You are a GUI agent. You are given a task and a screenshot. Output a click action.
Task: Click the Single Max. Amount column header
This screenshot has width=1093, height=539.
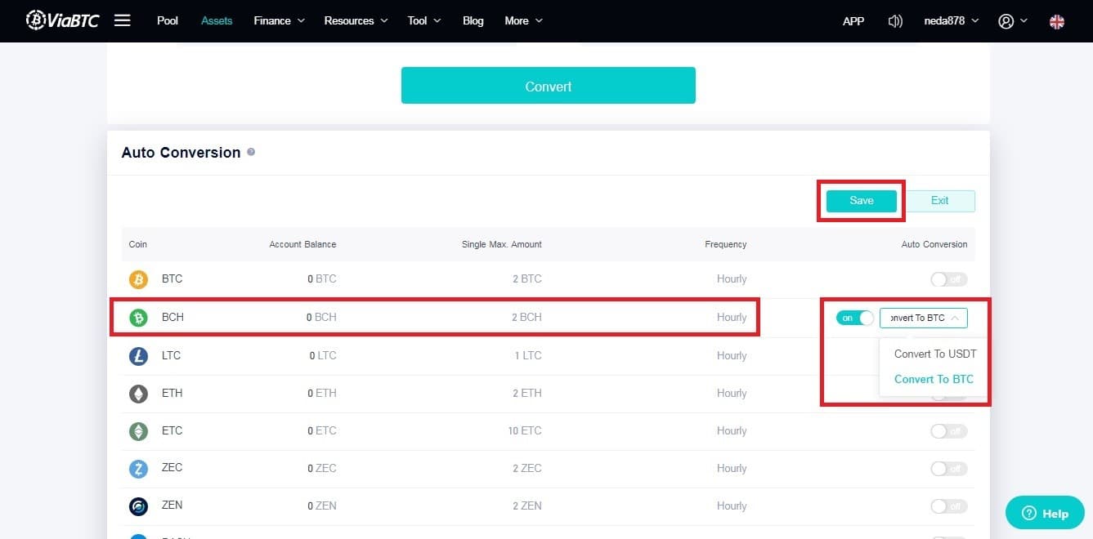pyautogui.click(x=502, y=244)
